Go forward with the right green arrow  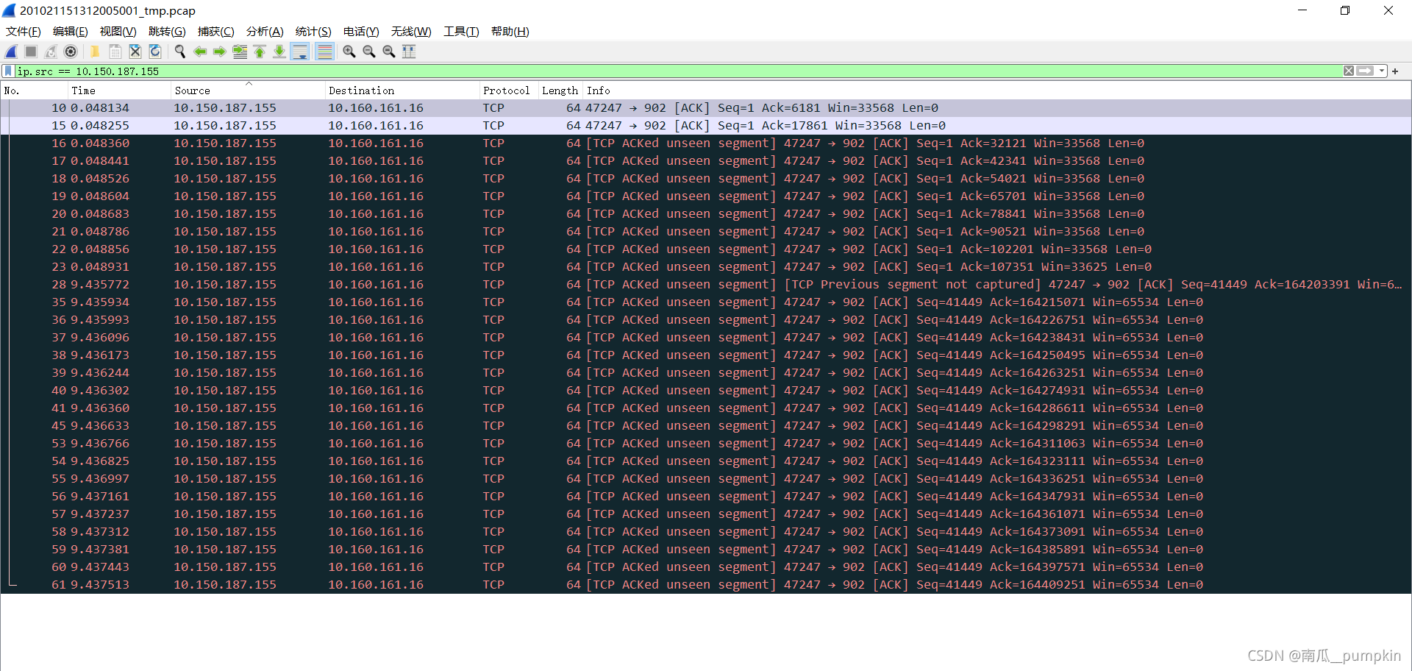[x=220, y=52]
